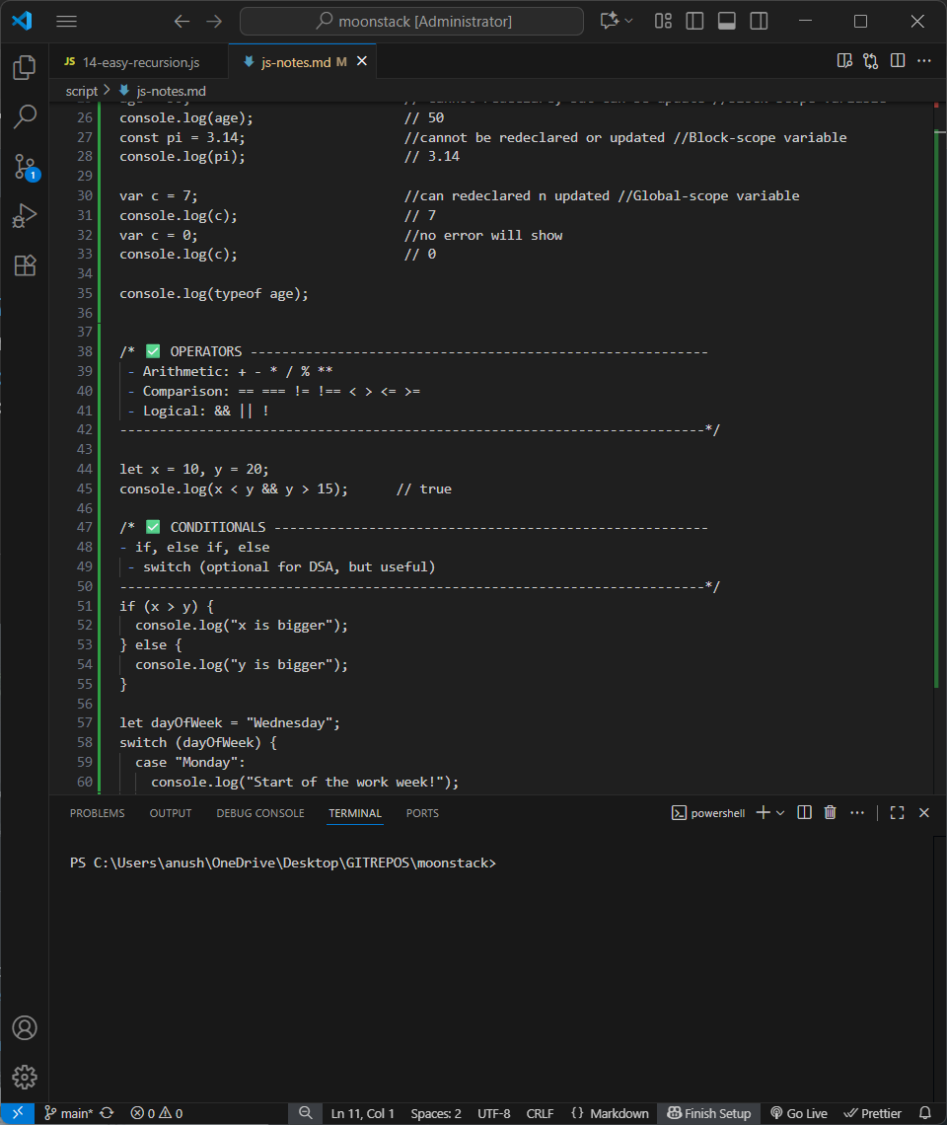Click Ln 11, Col 1 position indicator

pos(362,1113)
